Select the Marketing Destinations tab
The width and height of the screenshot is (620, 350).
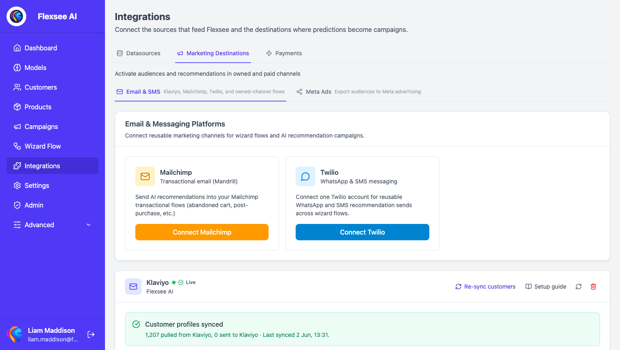click(x=213, y=53)
